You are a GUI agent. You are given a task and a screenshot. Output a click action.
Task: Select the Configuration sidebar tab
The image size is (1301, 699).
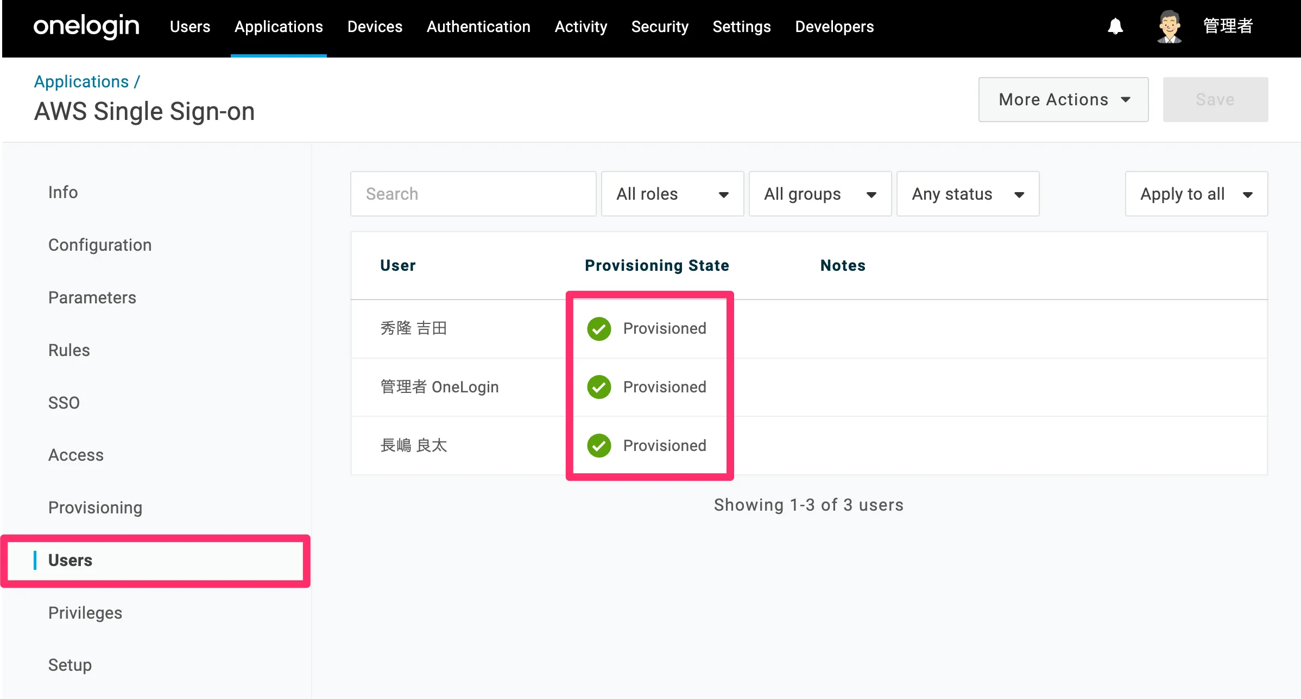[x=100, y=245]
